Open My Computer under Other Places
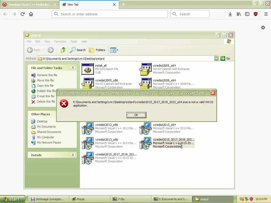271x203 pixels. coord(46,137)
